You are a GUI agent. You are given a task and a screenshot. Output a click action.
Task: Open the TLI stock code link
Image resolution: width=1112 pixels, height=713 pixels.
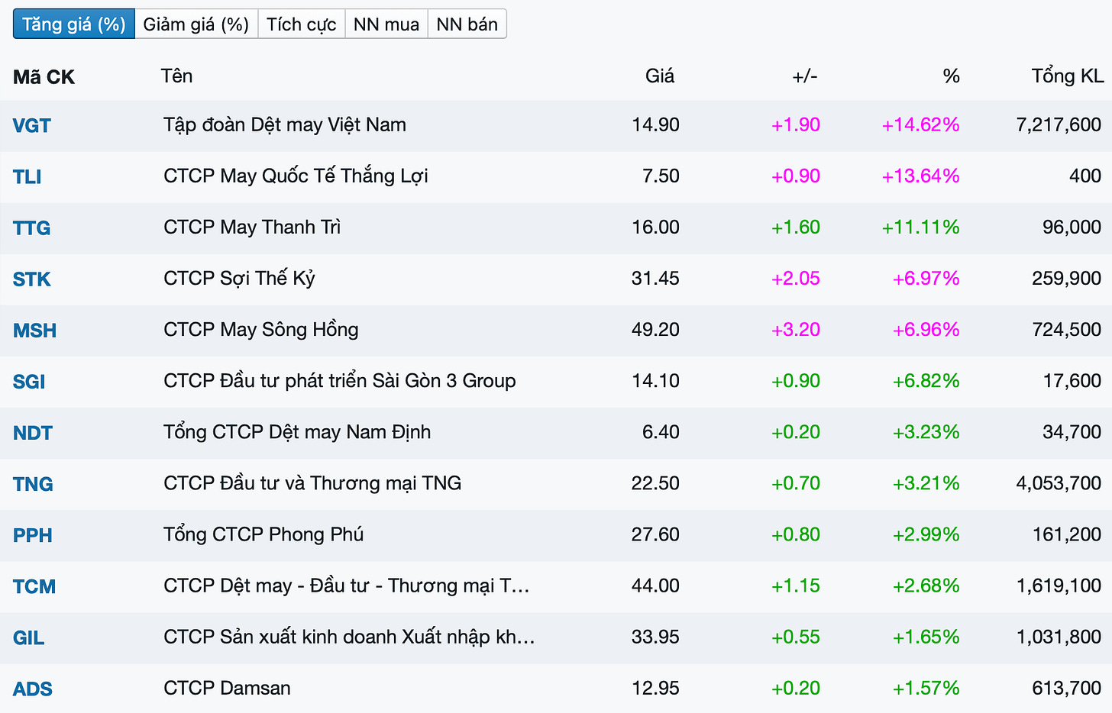(27, 177)
